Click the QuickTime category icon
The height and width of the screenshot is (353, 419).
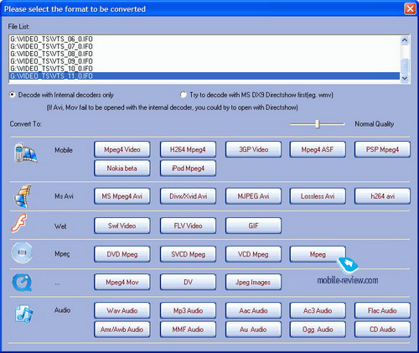[22, 283]
